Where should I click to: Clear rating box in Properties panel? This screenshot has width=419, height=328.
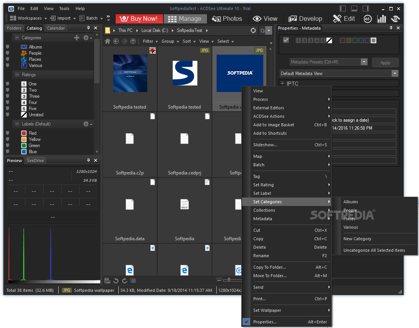329,40
